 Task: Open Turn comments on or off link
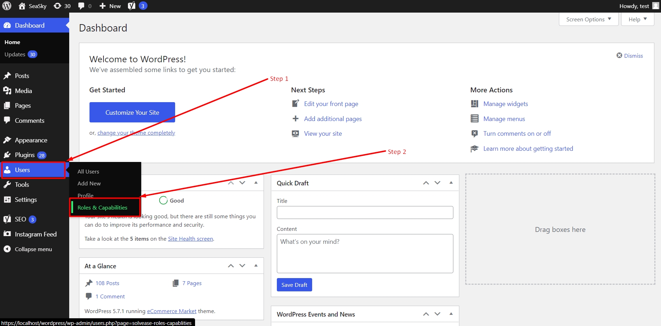(x=517, y=133)
